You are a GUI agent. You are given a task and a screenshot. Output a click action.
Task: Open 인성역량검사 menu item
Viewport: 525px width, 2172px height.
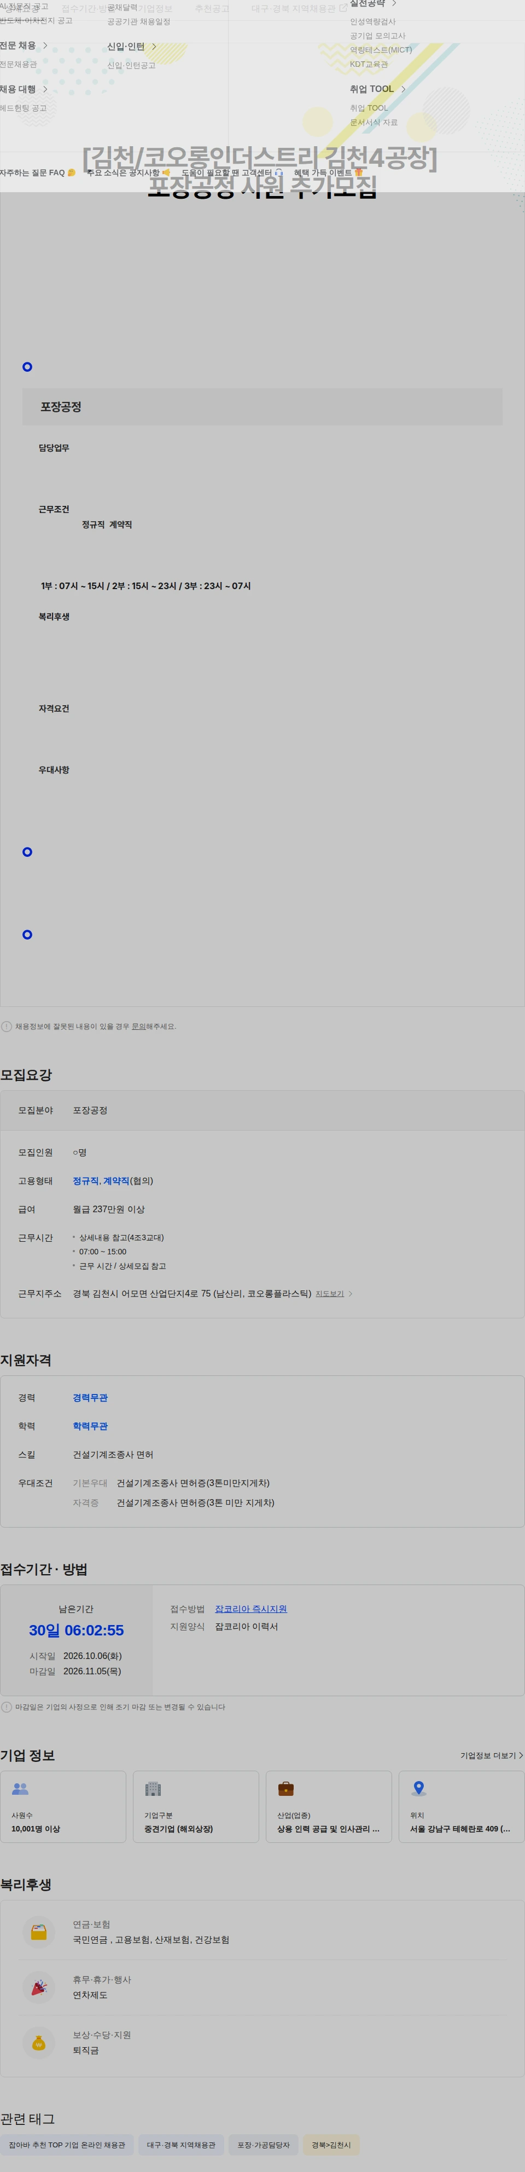pyautogui.click(x=372, y=22)
